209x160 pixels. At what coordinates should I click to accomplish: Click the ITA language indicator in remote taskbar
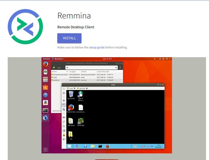(x=152, y=146)
